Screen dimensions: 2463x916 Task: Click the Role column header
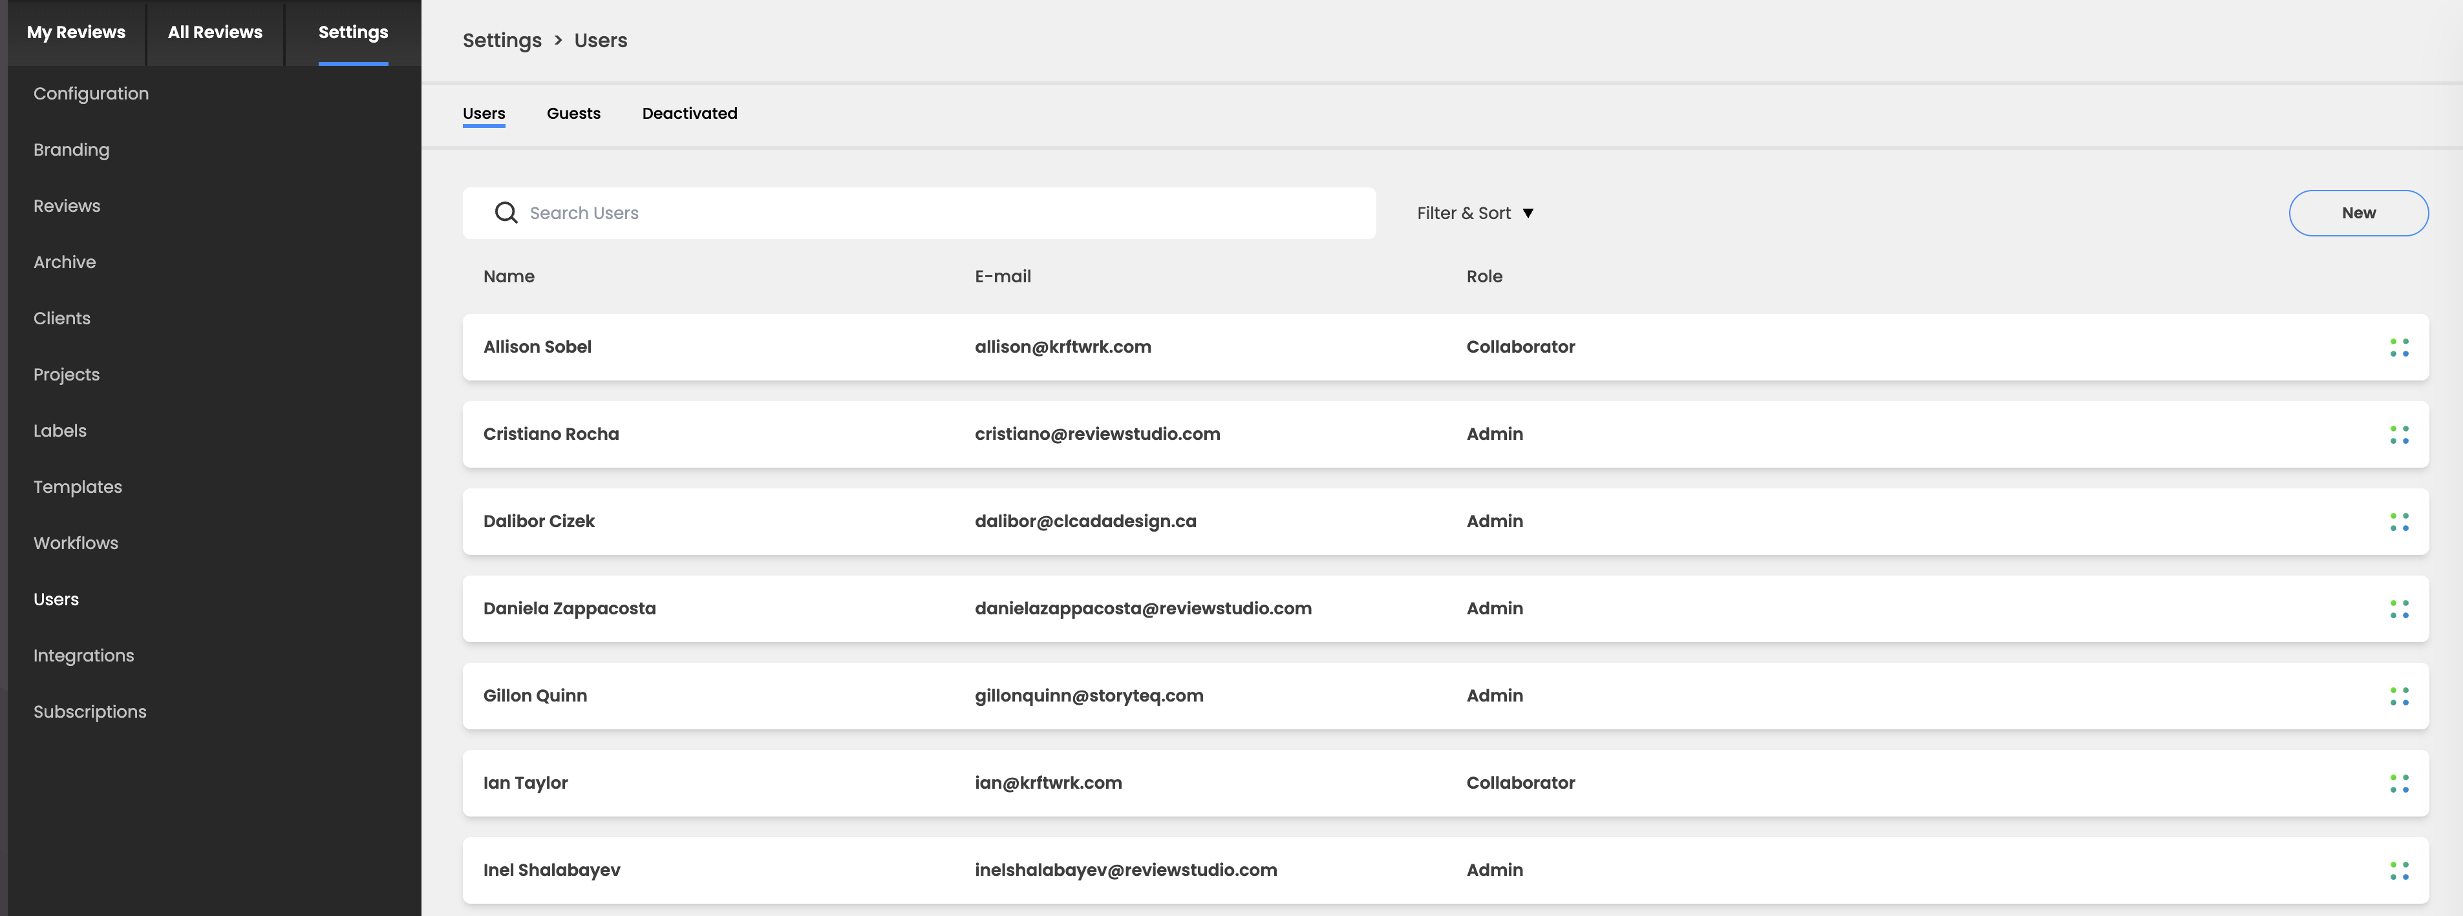1484,276
